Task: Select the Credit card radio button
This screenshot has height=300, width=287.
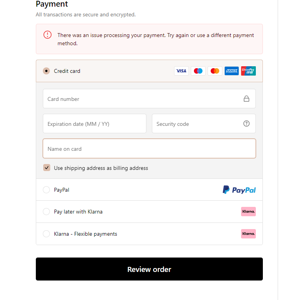Action: pos(46,71)
